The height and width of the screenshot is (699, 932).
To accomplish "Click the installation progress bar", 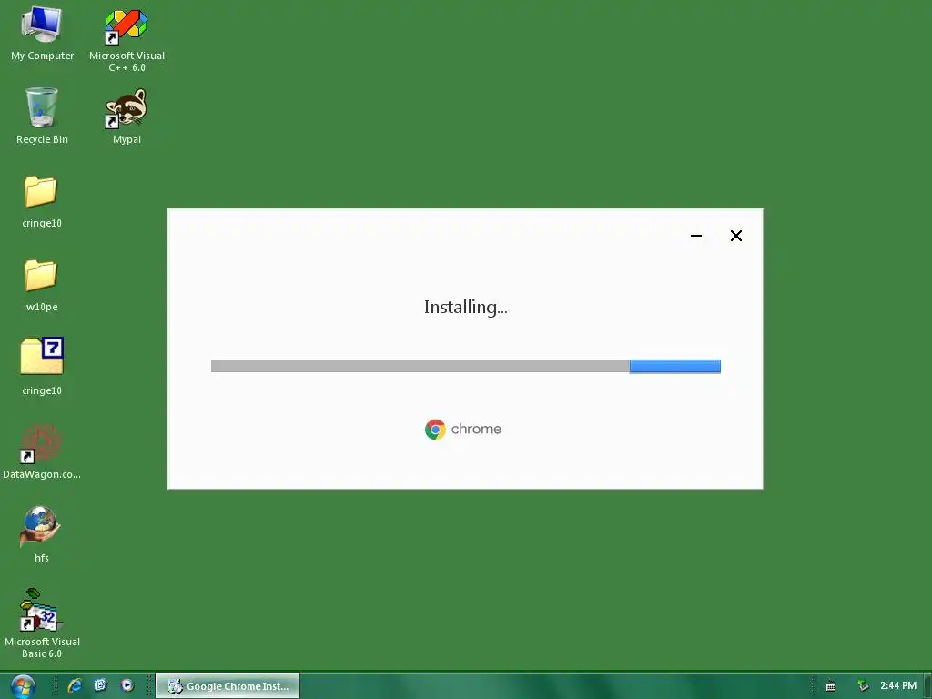I will click(465, 366).
